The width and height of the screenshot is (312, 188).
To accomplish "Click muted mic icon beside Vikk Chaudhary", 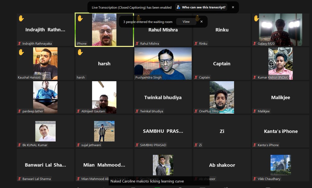I will [255, 179].
